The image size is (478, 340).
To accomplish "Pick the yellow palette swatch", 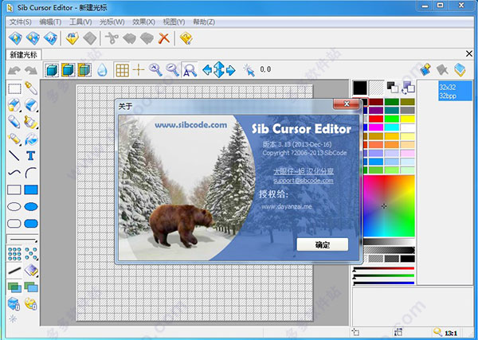I will (x=407, y=119).
